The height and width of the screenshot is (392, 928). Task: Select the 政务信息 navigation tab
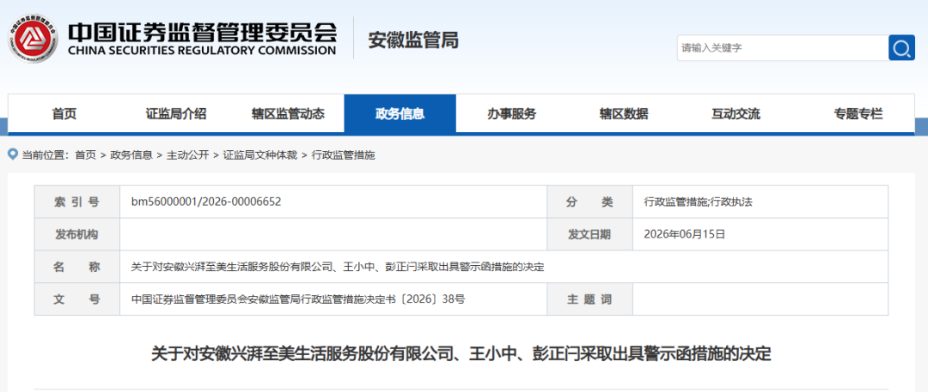pos(400,113)
